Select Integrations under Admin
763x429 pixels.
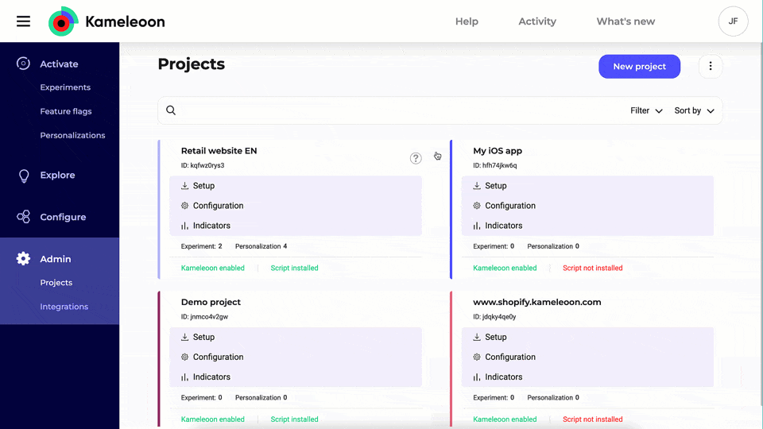coord(64,307)
